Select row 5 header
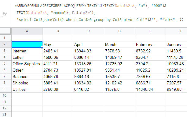Screen dimensions: 187x117 [x=5, y=64]
